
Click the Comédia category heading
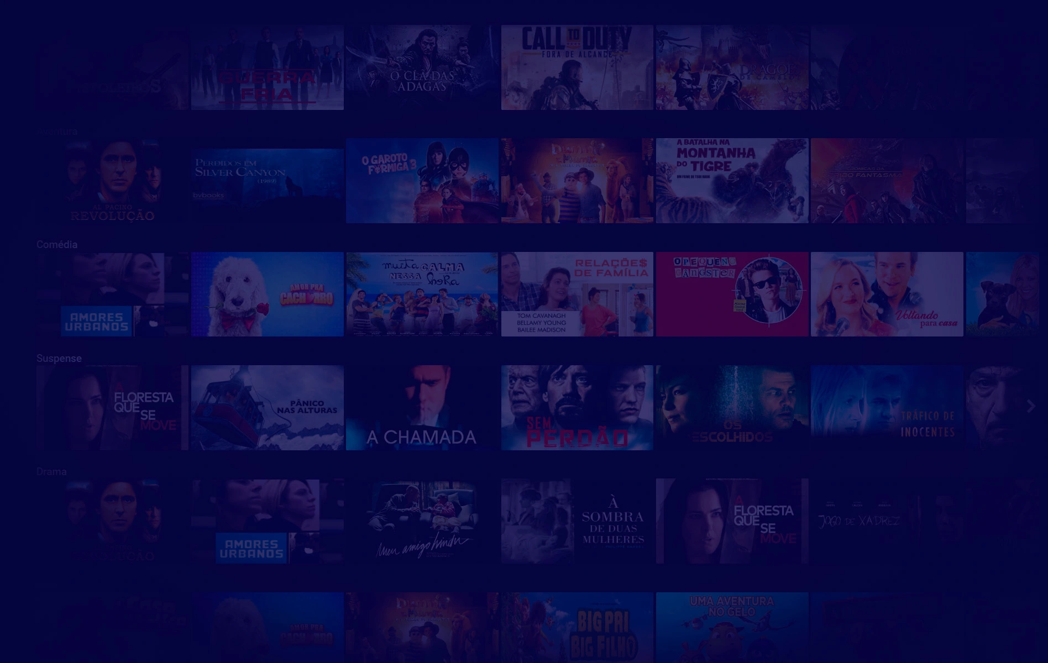click(57, 245)
